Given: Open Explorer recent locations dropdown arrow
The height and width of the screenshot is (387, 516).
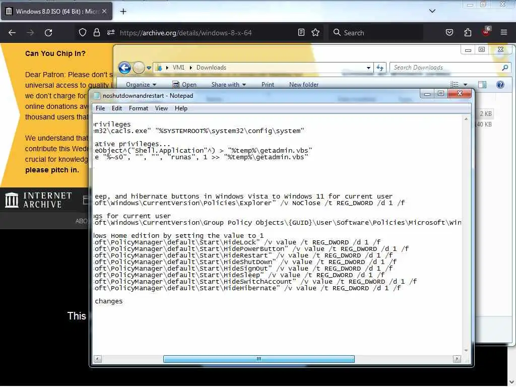Looking at the screenshot, I should [x=149, y=68].
